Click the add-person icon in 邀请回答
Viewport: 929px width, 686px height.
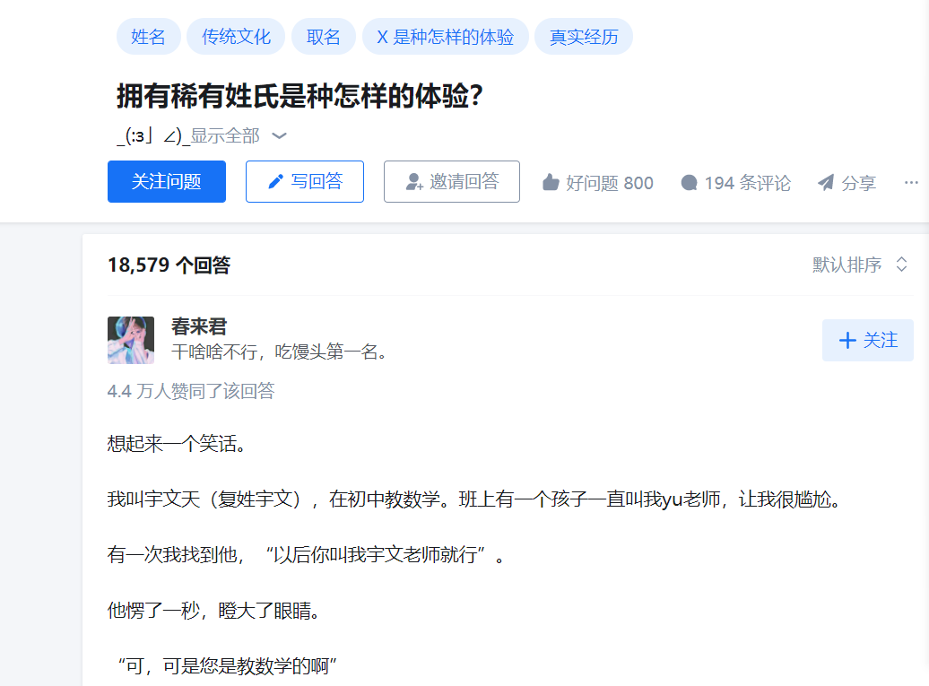coord(414,182)
